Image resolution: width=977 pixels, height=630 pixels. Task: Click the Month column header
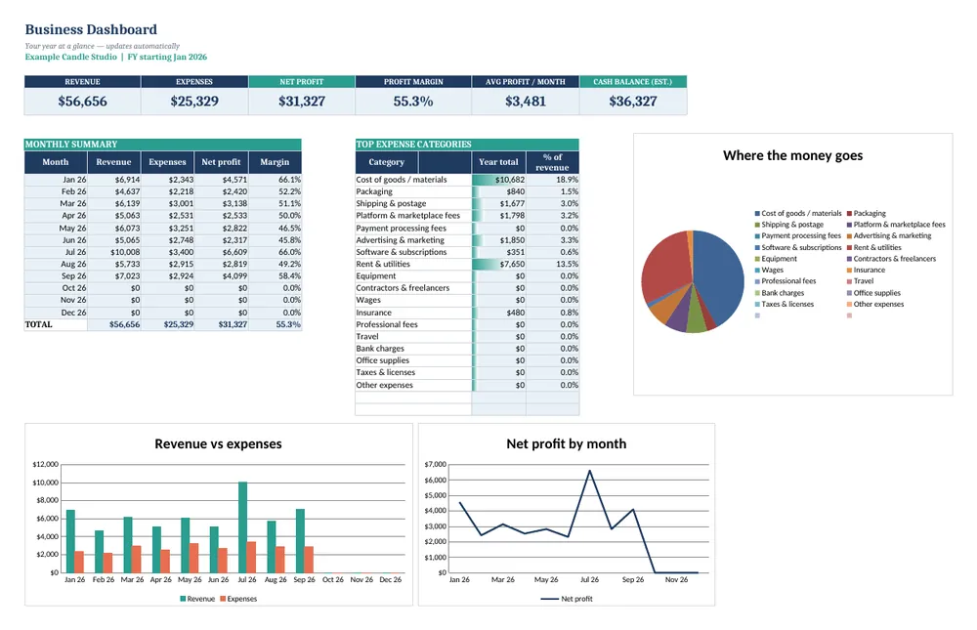tap(56, 162)
